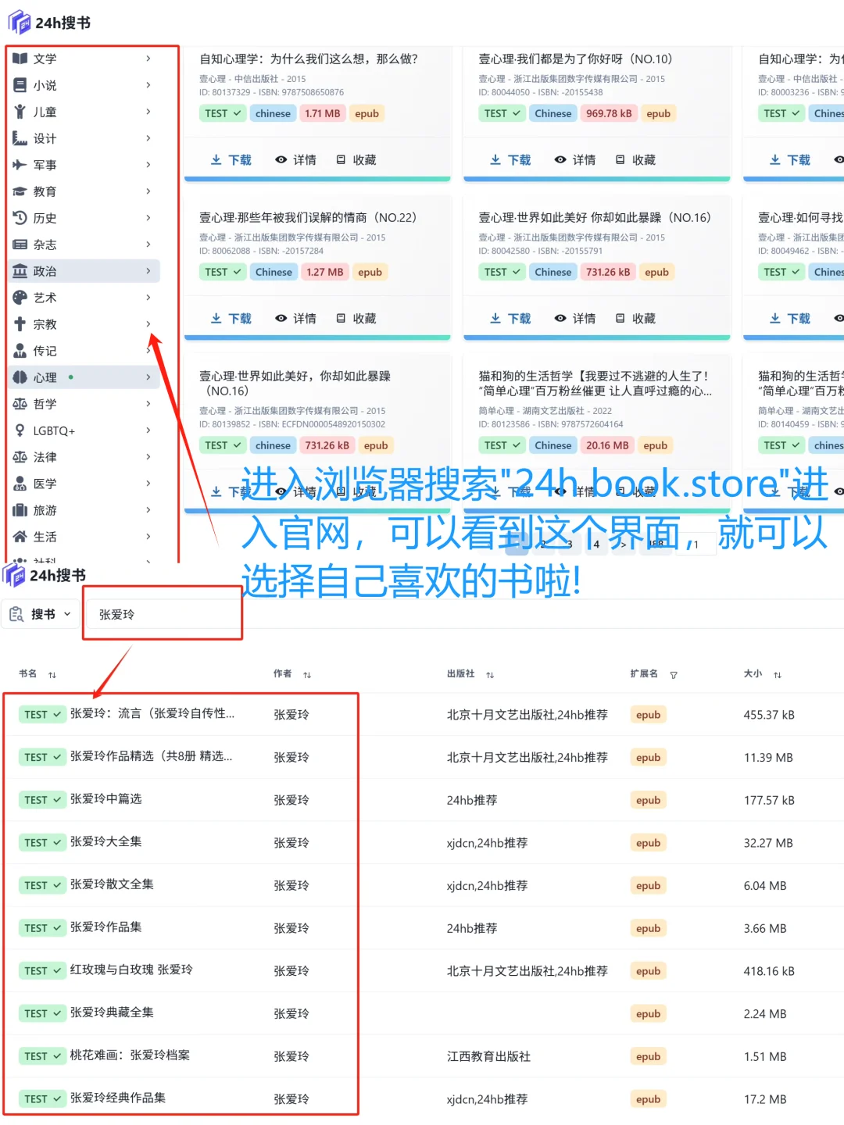Click 32.27 MB size cell
844x1125 pixels.
pyautogui.click(x=768, y=843)
